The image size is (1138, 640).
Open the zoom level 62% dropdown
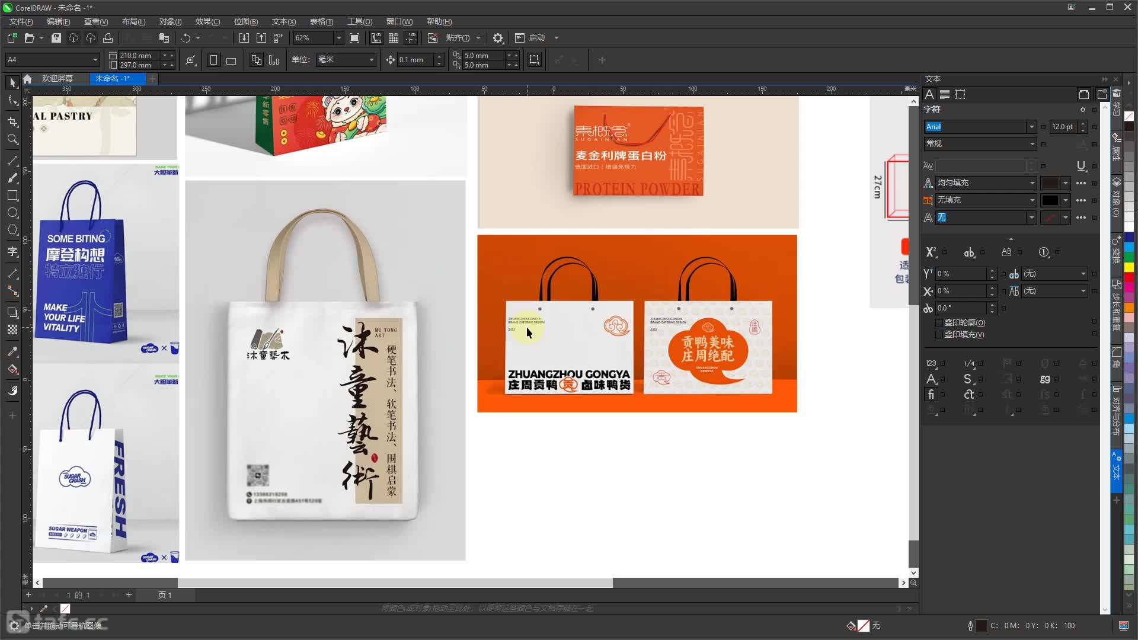pos(339,38)
